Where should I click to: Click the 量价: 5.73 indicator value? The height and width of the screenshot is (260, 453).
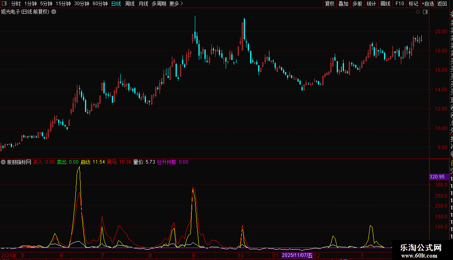(144, 162)
